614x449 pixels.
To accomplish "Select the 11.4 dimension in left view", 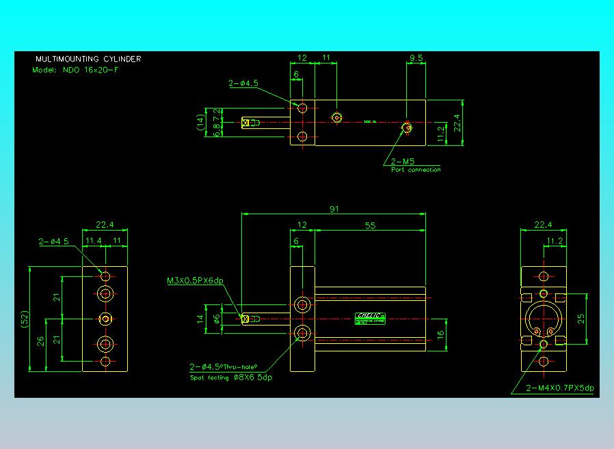I will pyautogui.click(x=93, y=241).
